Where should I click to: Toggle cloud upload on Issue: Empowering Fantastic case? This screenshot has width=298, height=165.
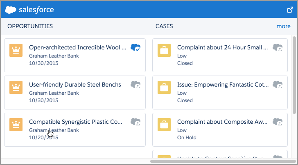pyautogui.click(x=278, y=85)
